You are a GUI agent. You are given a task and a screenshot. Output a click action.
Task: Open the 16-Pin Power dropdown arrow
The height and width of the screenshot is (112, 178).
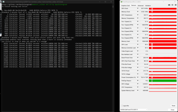[x=138, y=71]
